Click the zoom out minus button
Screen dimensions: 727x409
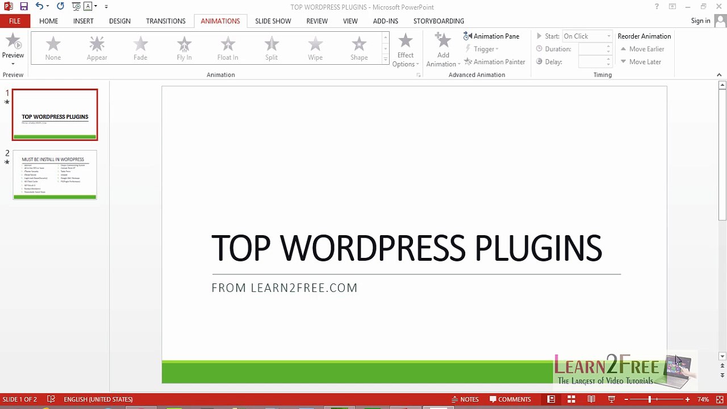[626, 399]
